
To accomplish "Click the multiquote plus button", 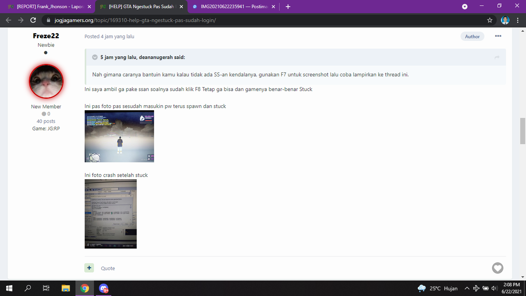I will 89,268.
